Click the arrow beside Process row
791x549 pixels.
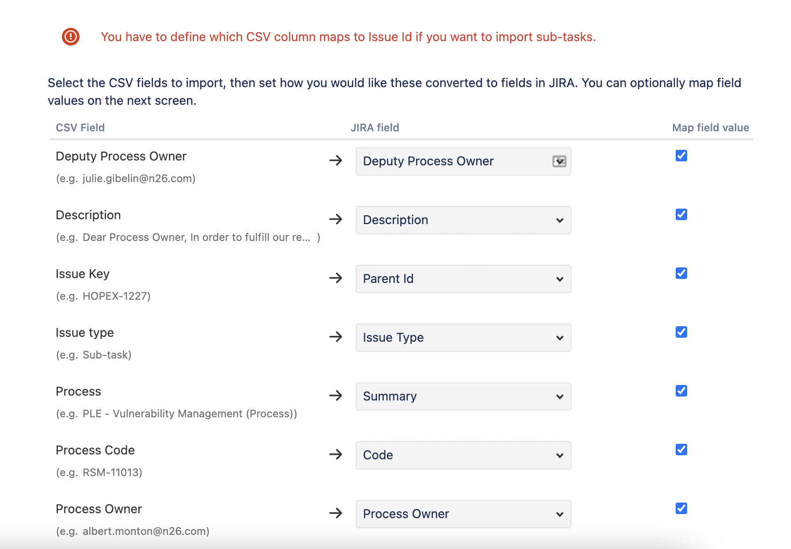click(x=336, y=396)
